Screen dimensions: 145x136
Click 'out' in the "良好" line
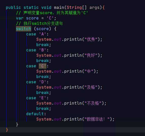[x=58, y=55]
